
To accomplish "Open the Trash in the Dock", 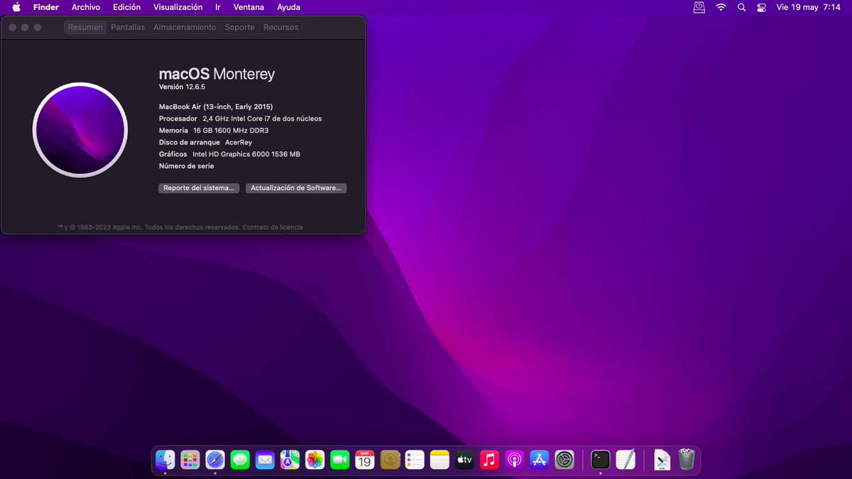I will [686, 460].
